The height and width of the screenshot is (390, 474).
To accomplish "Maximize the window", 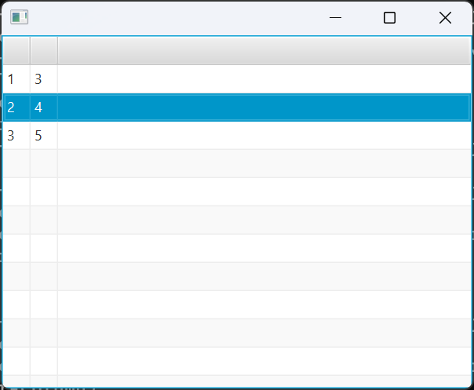I will click(389, 18).
